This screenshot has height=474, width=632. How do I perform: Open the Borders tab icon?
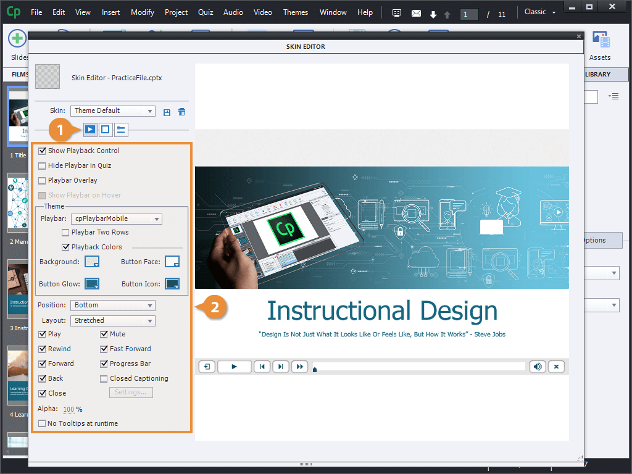coord(106,130)
